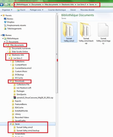This screenshot has height=137, width=113.
Task: Select the Exports folder icon
Action: pyautogui.click(x=13, y=101)
